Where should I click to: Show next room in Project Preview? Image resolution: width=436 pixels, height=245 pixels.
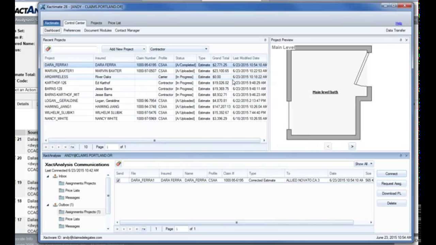coord(352,146)
